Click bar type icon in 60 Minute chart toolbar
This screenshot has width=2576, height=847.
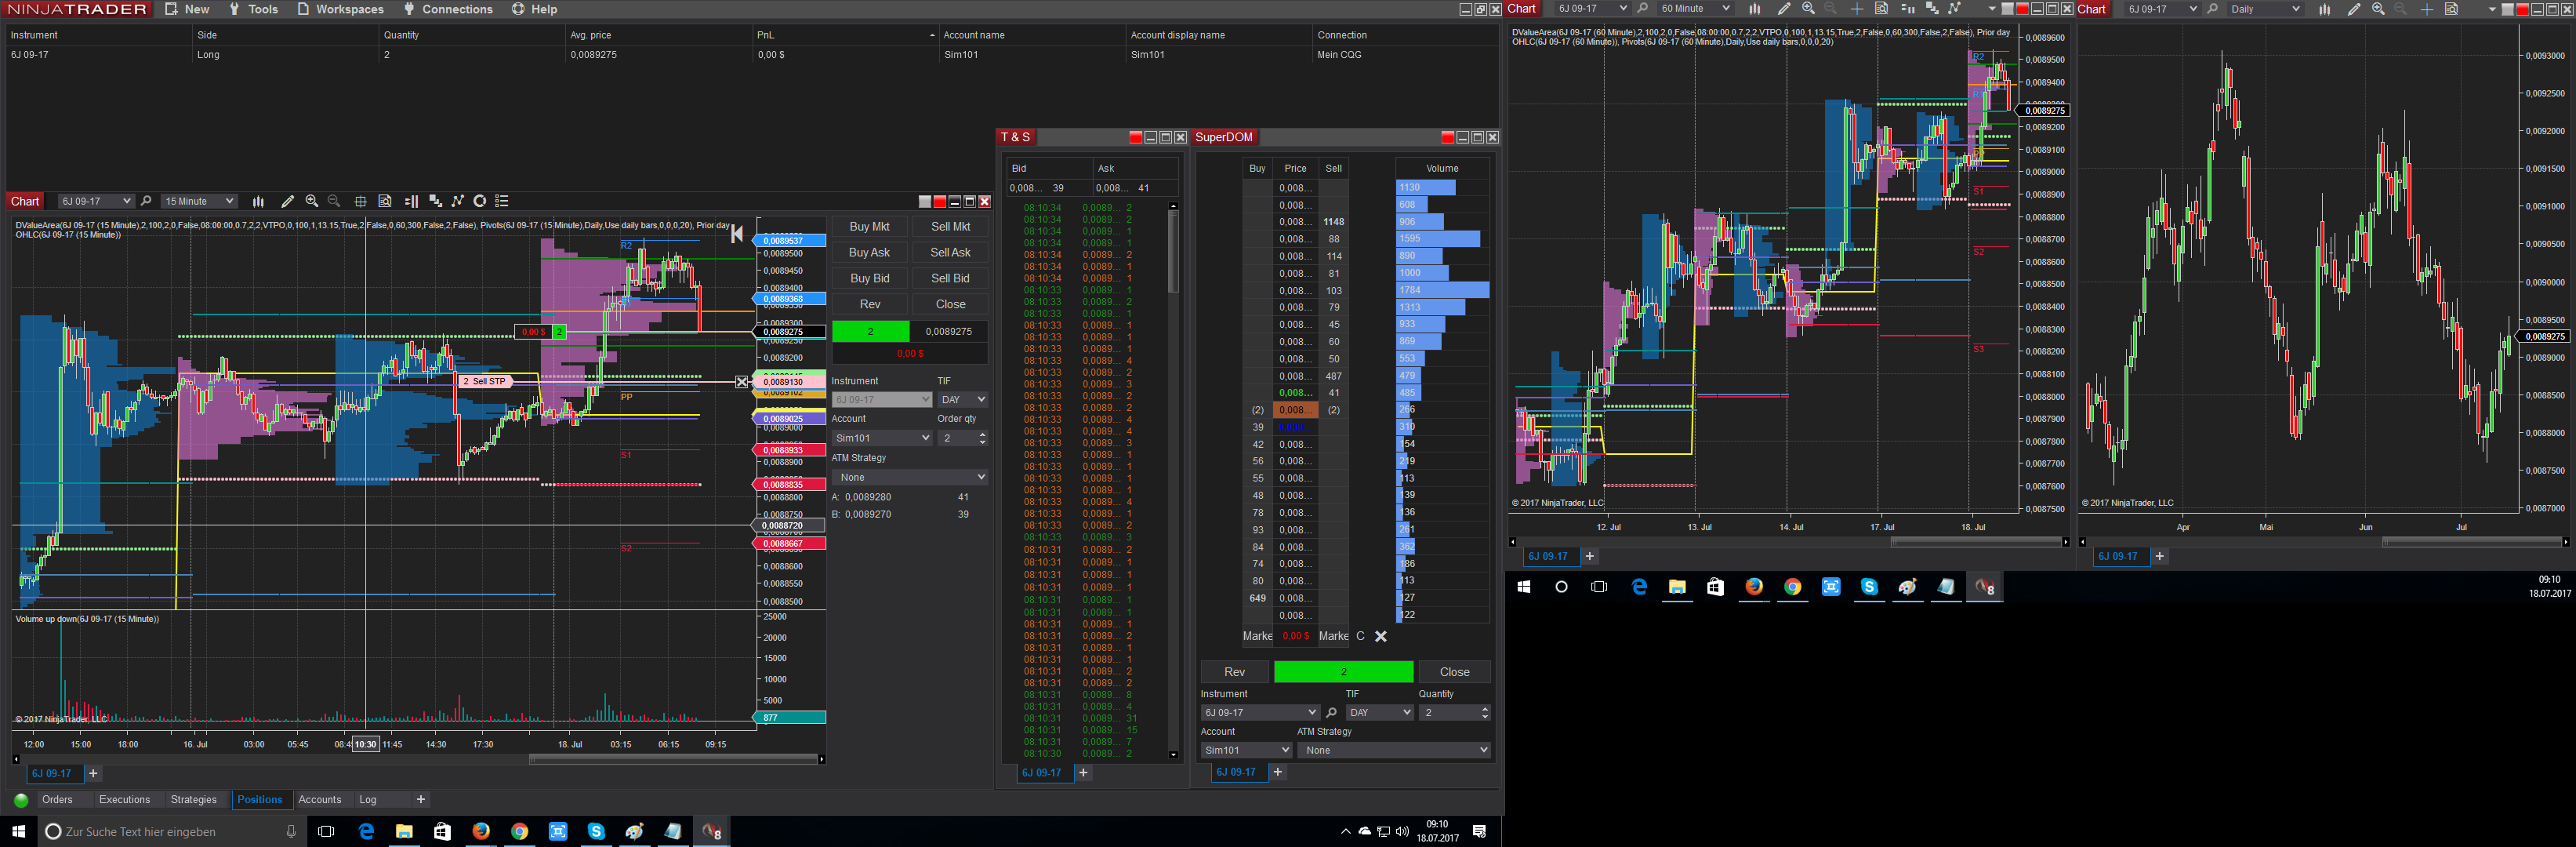1754,9
